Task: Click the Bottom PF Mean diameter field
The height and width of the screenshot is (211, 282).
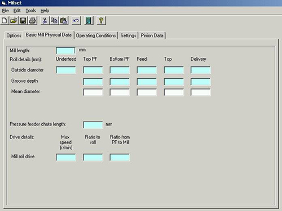Action: click(120, 92)
